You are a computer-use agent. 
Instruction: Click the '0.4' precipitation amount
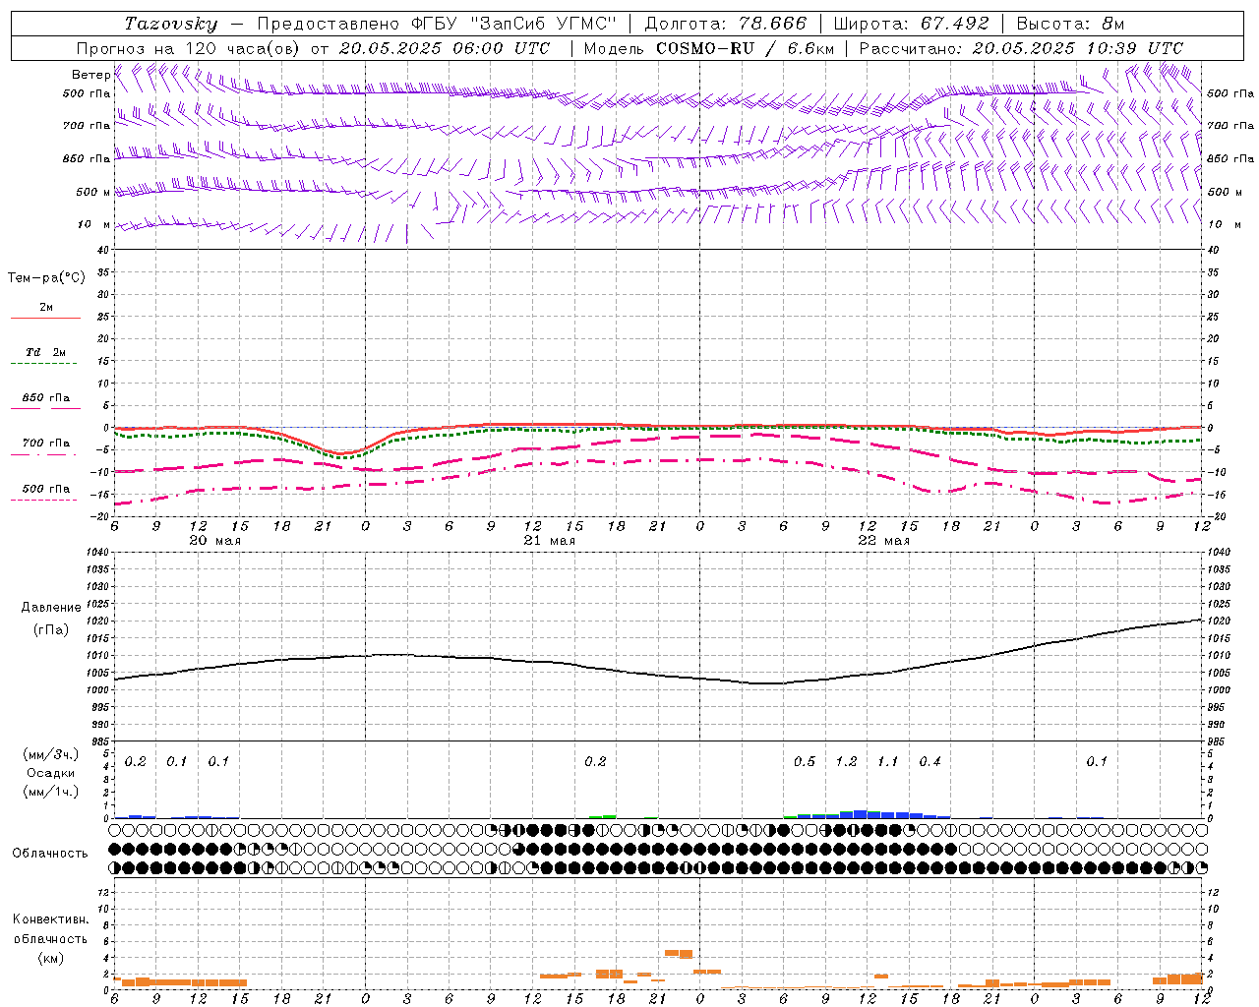click(x=929, y=761)
